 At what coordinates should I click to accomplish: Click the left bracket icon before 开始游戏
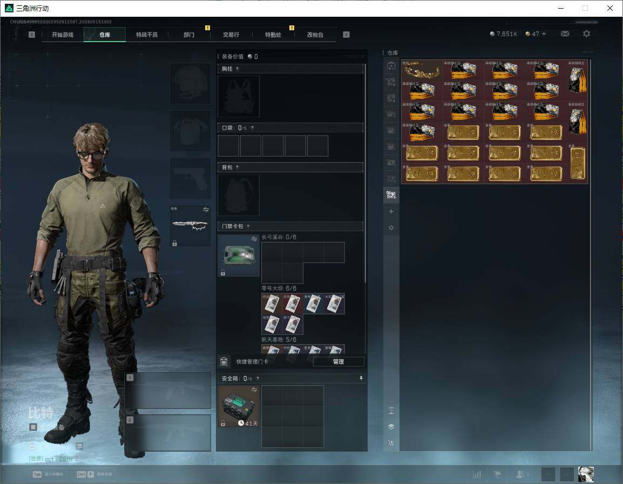32,35
